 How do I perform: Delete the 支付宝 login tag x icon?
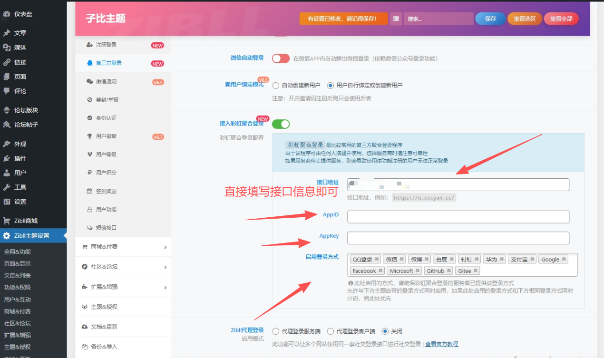coord(532,259)
